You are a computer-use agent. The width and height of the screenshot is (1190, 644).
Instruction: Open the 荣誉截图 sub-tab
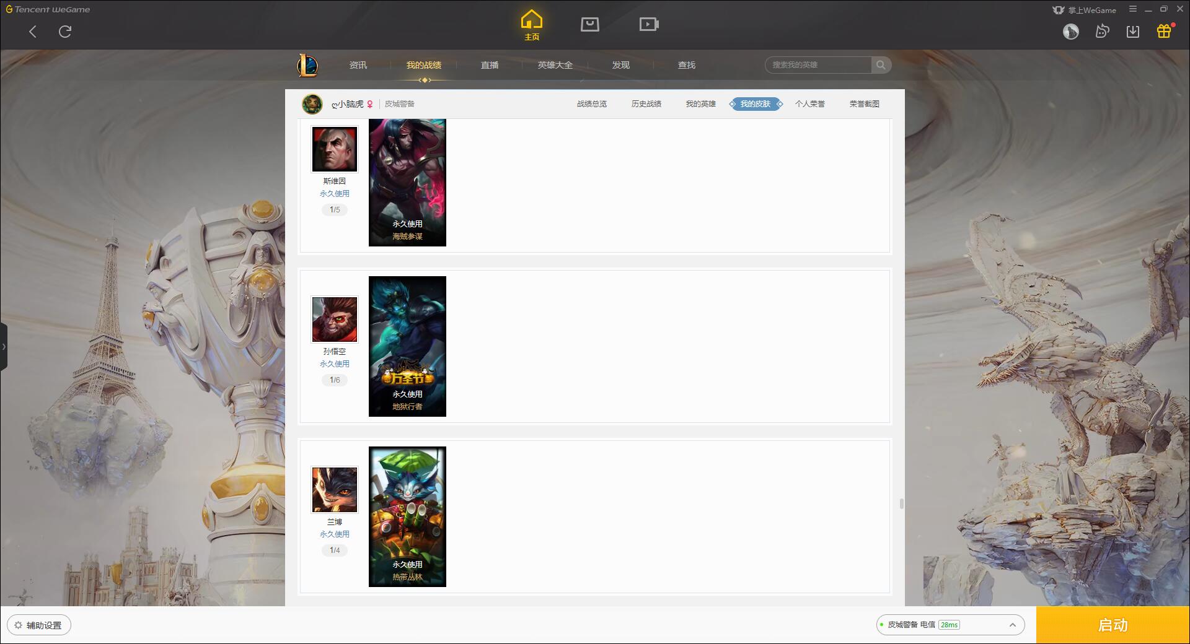[865, 104]
